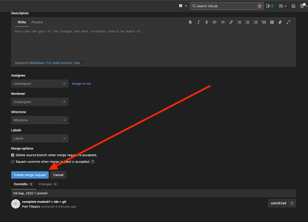Expand the Milestone dropdown
308x222 pixels.
click(40, 120)
